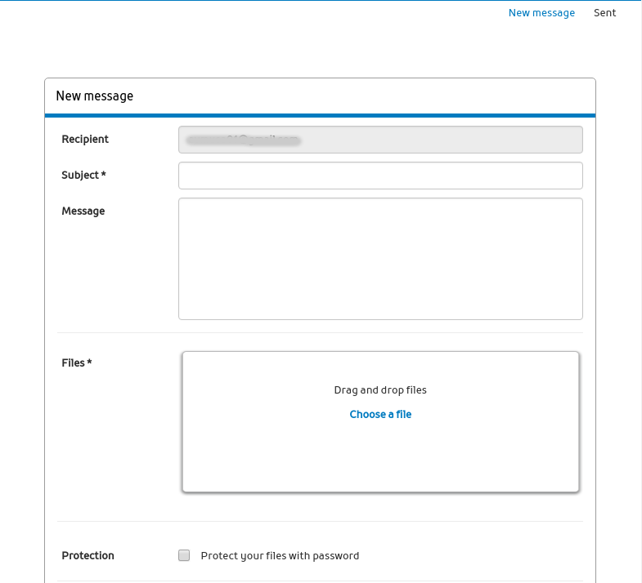Viewport: 642px width, 583px height.
Task: Click the New message panel heading
Action: tap(94, 96)
